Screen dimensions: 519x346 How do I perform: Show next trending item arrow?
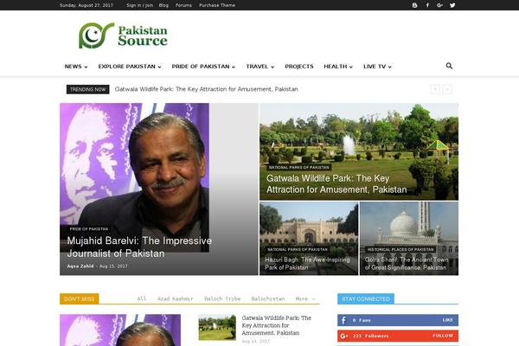coord(447,89)
